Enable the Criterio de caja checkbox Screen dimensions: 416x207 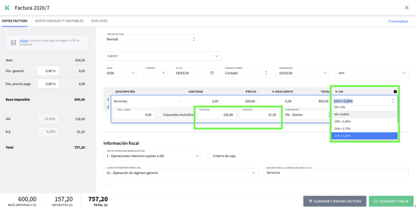click(x=208, y=156)
